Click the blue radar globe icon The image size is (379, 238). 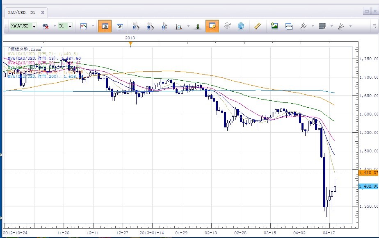click(x=241, y=26)
